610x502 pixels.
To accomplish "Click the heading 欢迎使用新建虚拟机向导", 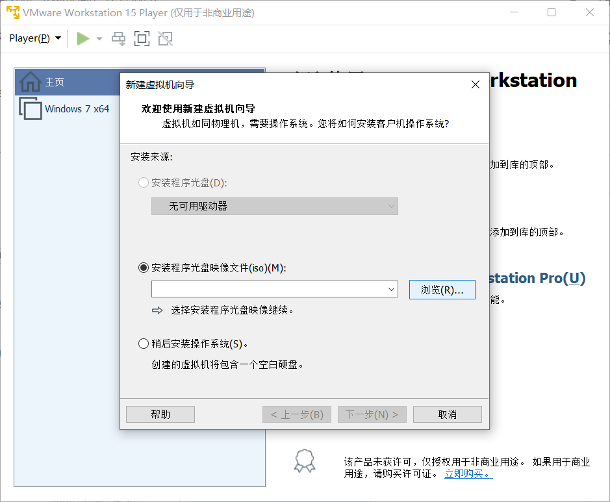I will [198, 108].
